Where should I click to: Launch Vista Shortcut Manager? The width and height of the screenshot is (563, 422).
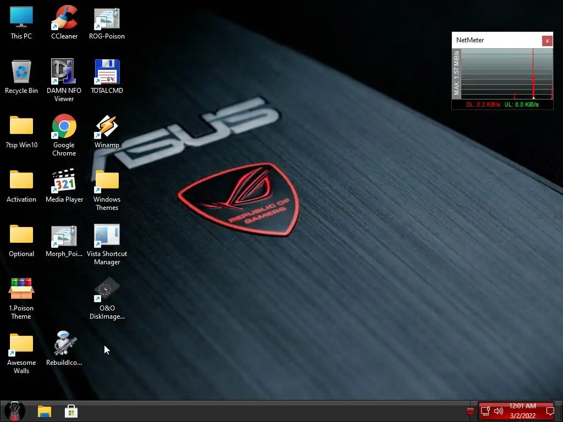(x=107, y=244)
